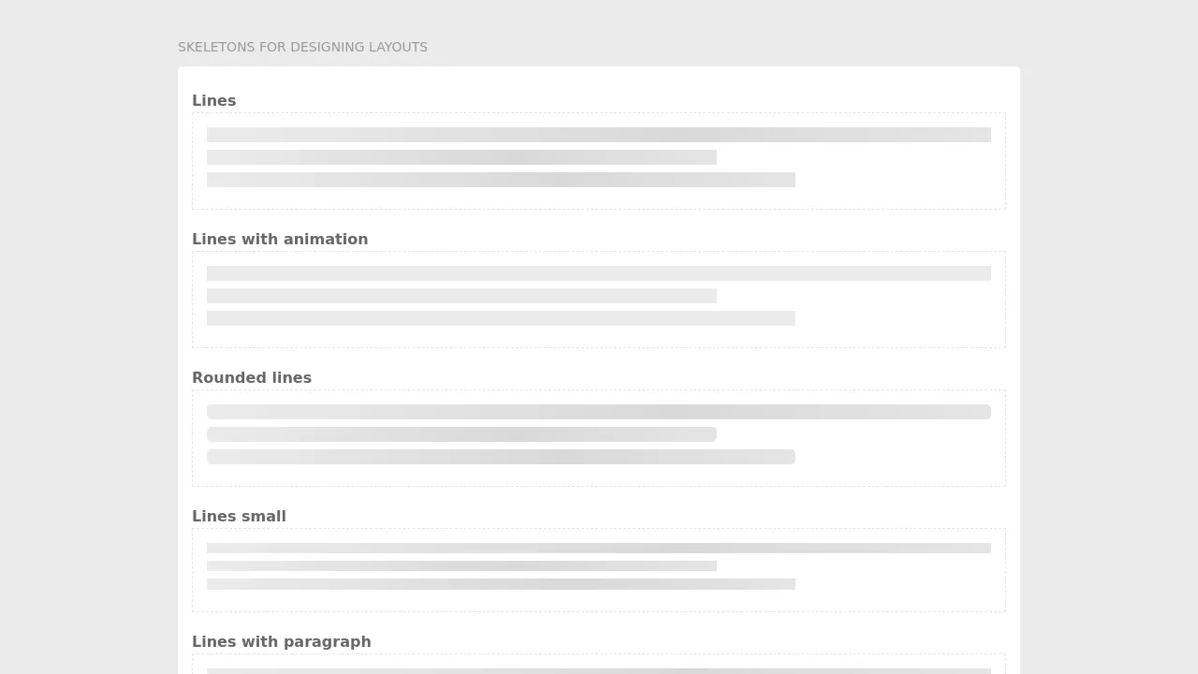Click the "Lines with paragraph" heading

281,641
